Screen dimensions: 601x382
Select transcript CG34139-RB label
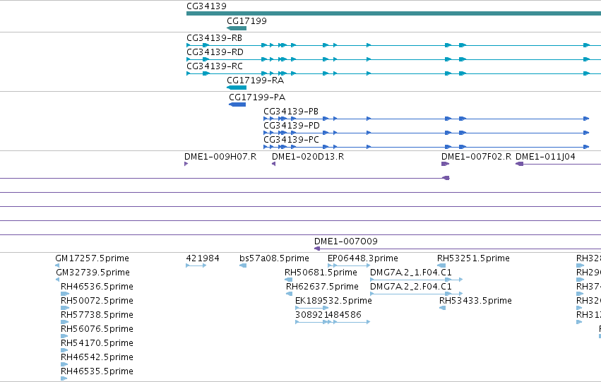point(214,38)
